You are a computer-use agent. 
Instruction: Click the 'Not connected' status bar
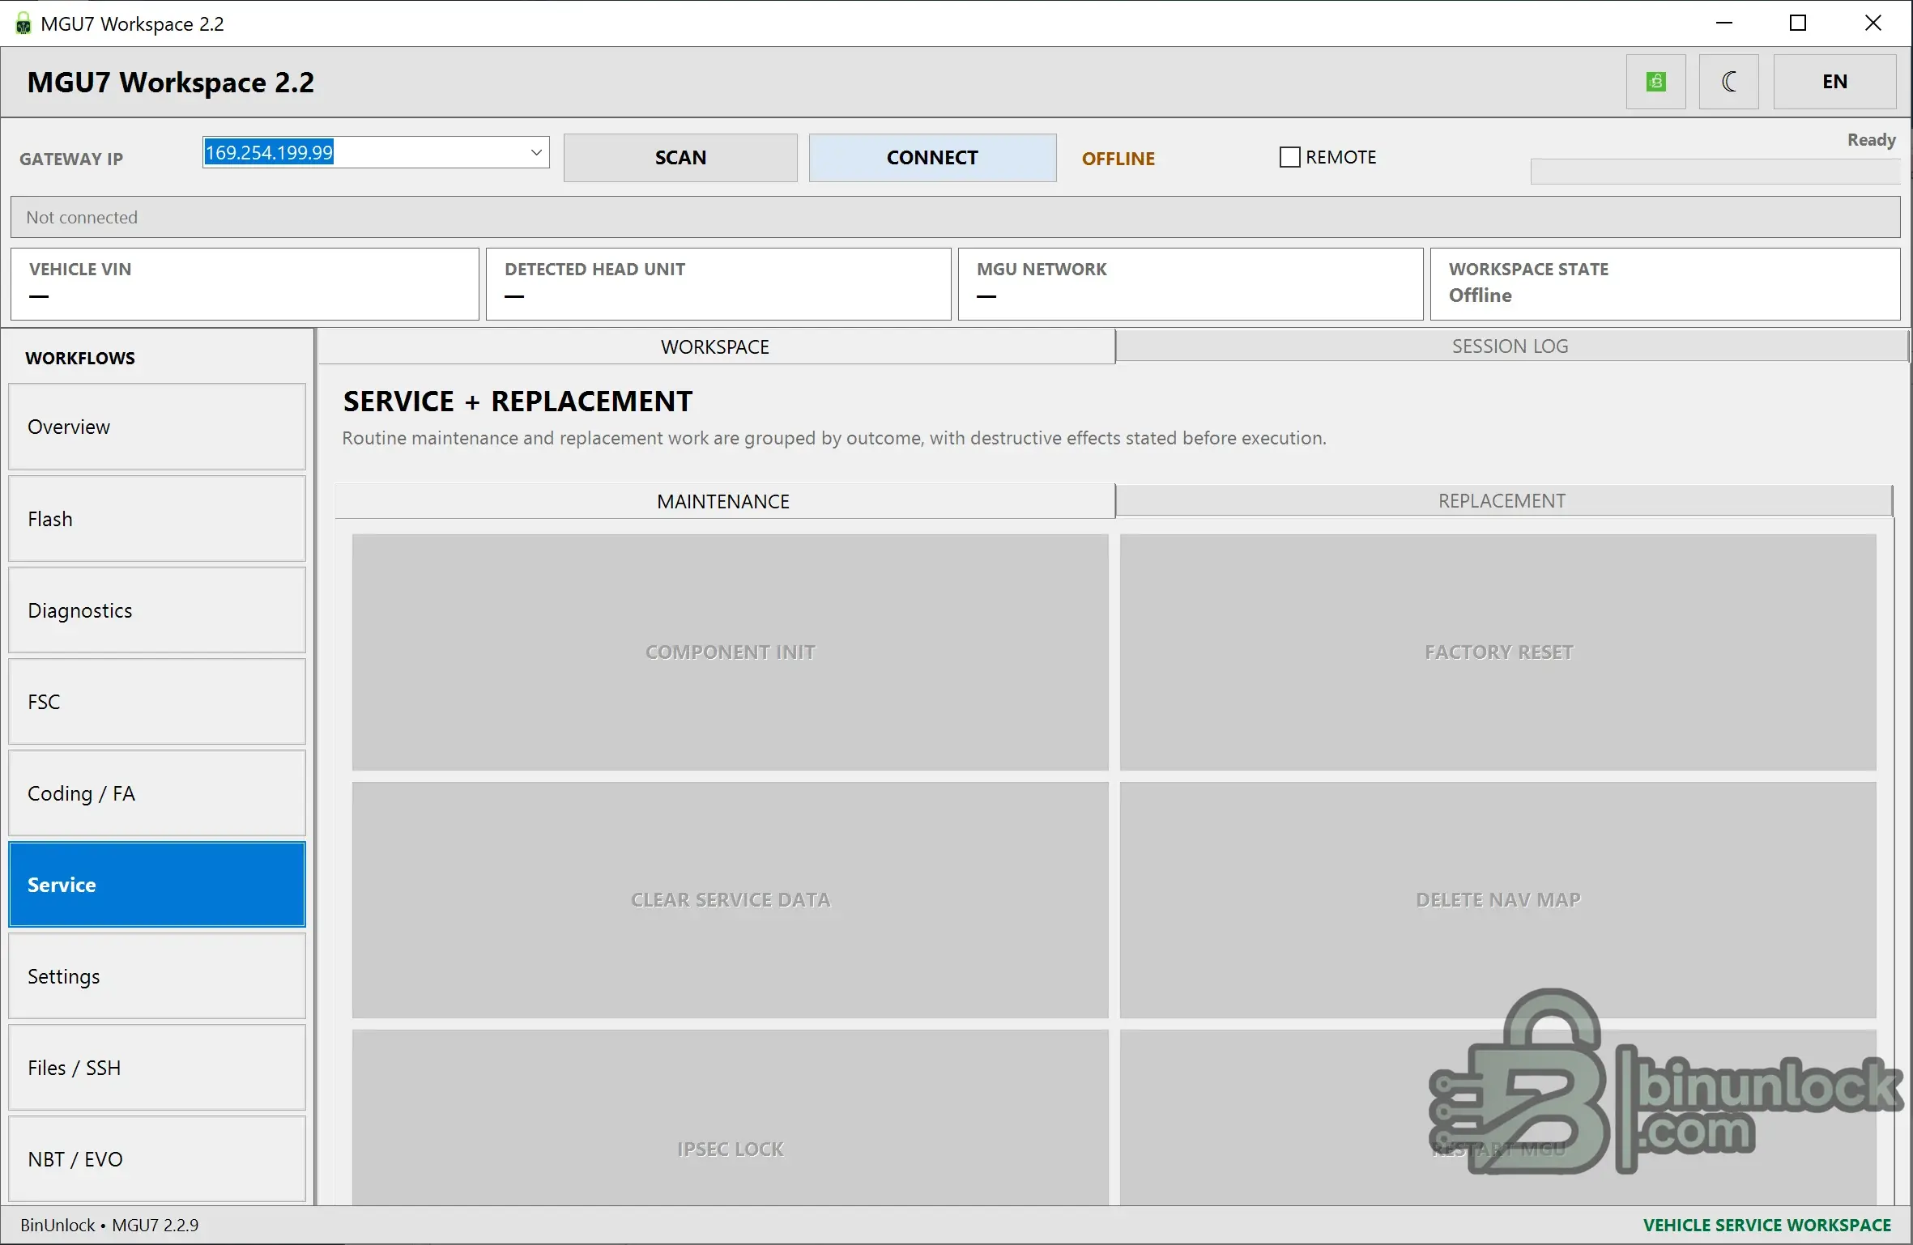click(x=956, y=217)
